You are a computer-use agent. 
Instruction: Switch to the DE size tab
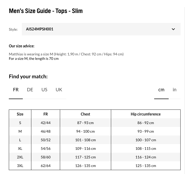(x=30, y=90)
